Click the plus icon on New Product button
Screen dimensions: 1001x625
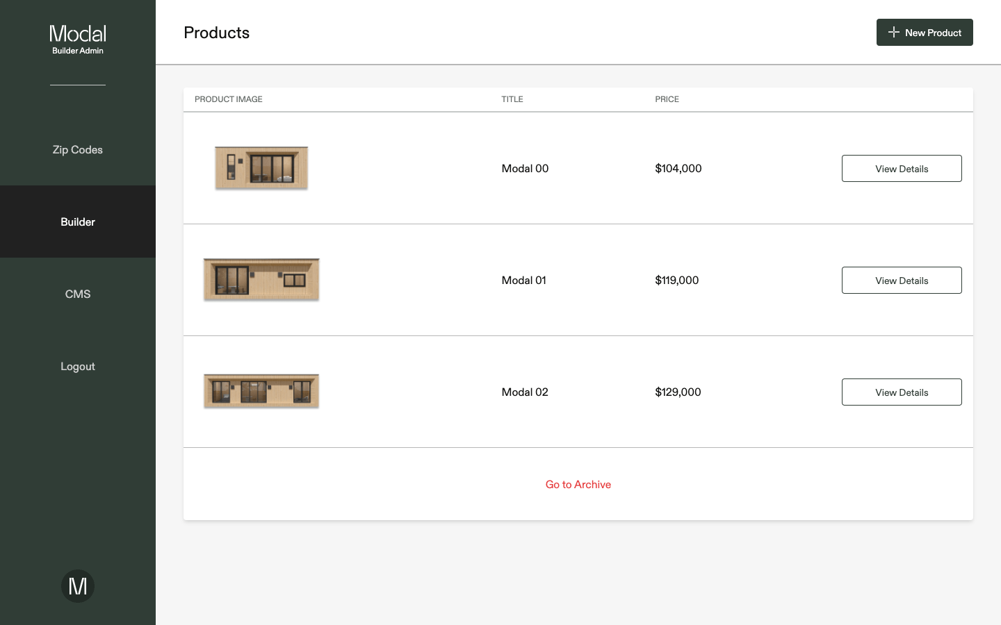[x=893, y=32]
